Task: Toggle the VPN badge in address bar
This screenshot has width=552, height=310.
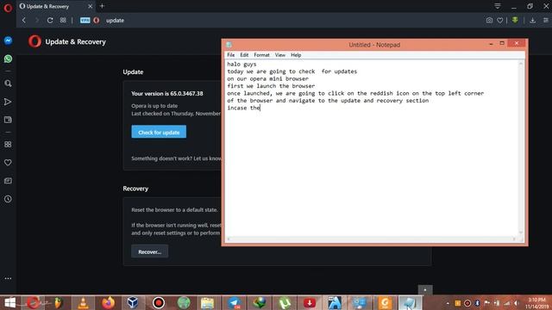Action: (x=85, y=21)
